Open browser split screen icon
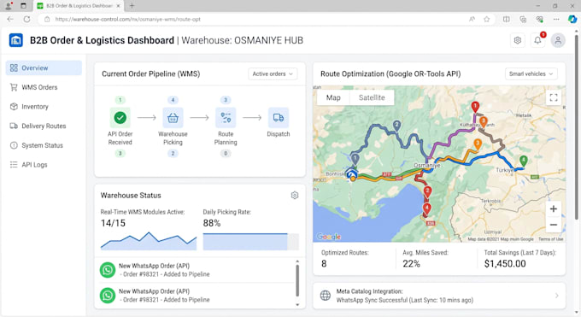 click(506, 20)
